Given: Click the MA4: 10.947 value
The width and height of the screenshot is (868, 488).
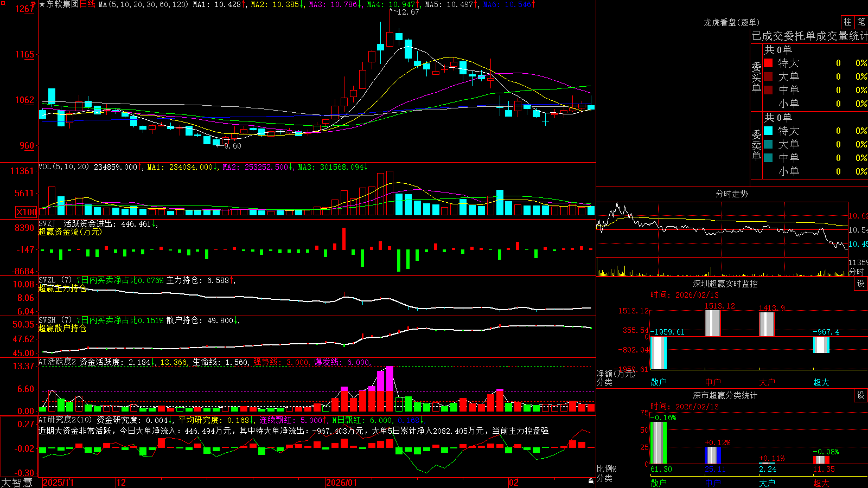Looking at the screenshot, I should pos(391,4).
